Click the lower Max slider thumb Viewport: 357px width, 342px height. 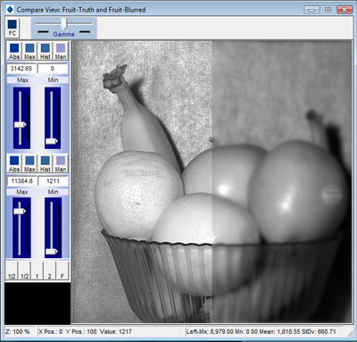pos(20,211)
